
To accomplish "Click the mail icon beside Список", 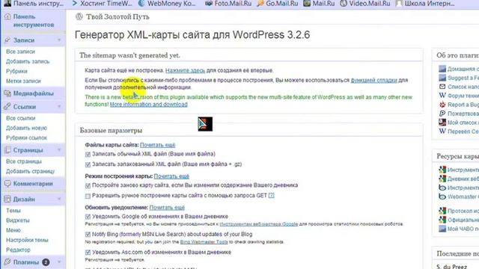I will [x=442, y=87].
